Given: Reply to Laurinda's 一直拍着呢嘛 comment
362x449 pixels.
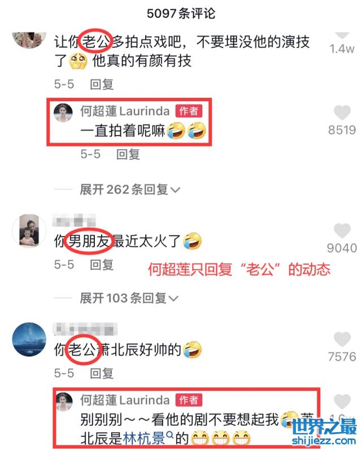Looking at the screenshot, I should [x=128, y=154].
